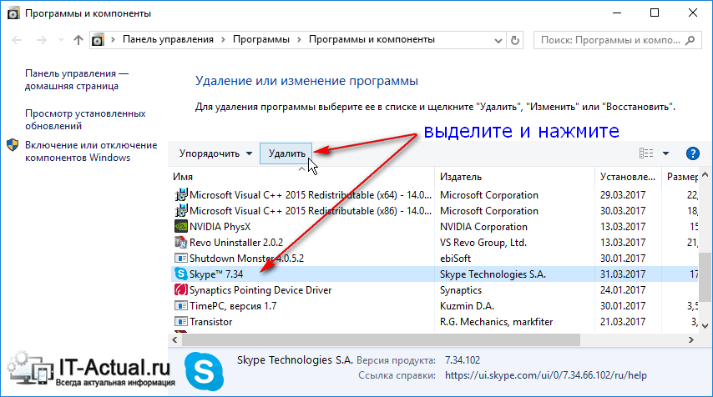Screen dimensions: 713x397
Task: Click the TimePC program icon
Action: (180, 305)
